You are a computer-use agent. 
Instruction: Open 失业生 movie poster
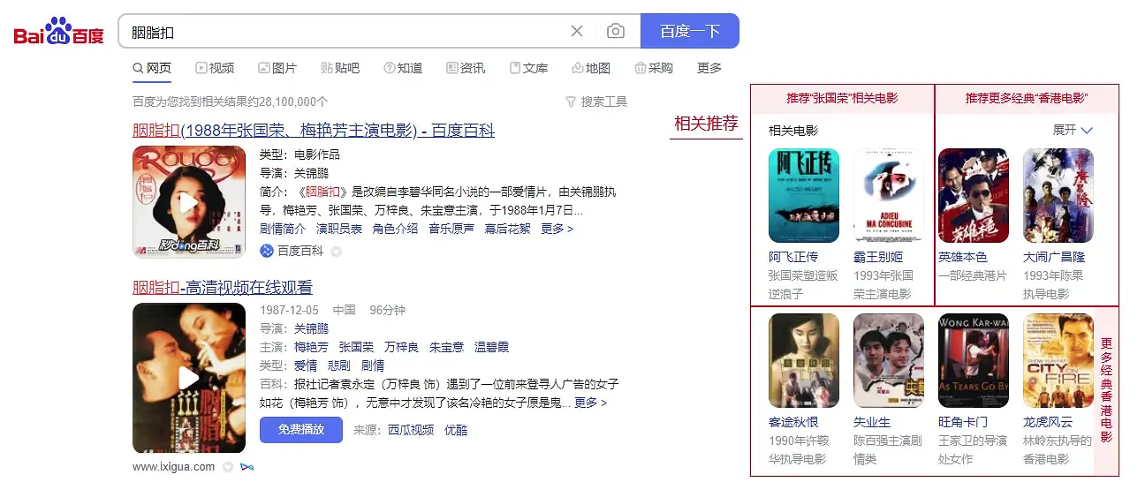(889, 360)
